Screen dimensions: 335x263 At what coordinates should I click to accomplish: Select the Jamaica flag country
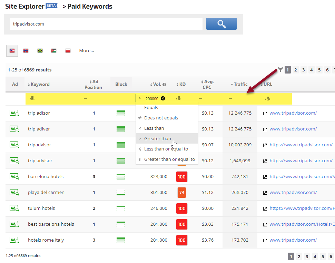[40, 51]
